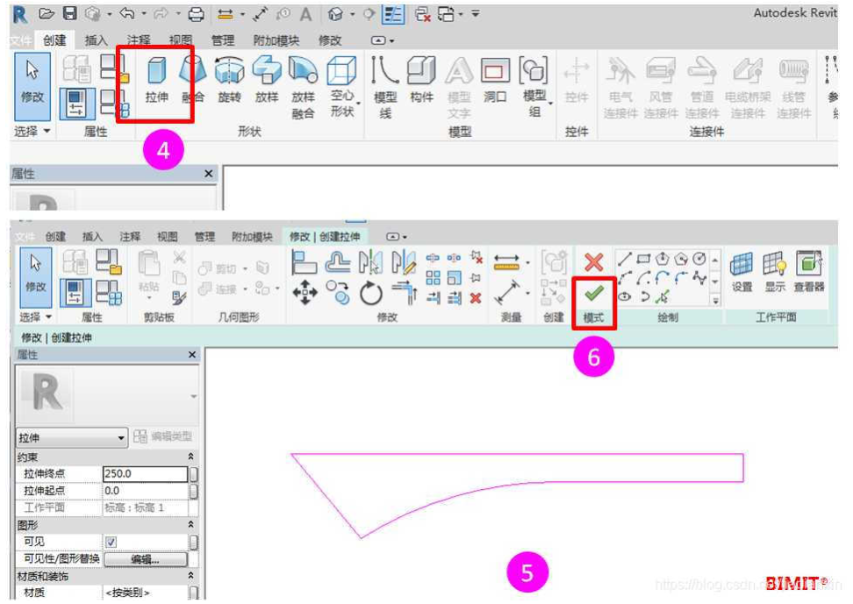
Task: Open the 插入 (Insert) ribbon tab
Action: 97,40
